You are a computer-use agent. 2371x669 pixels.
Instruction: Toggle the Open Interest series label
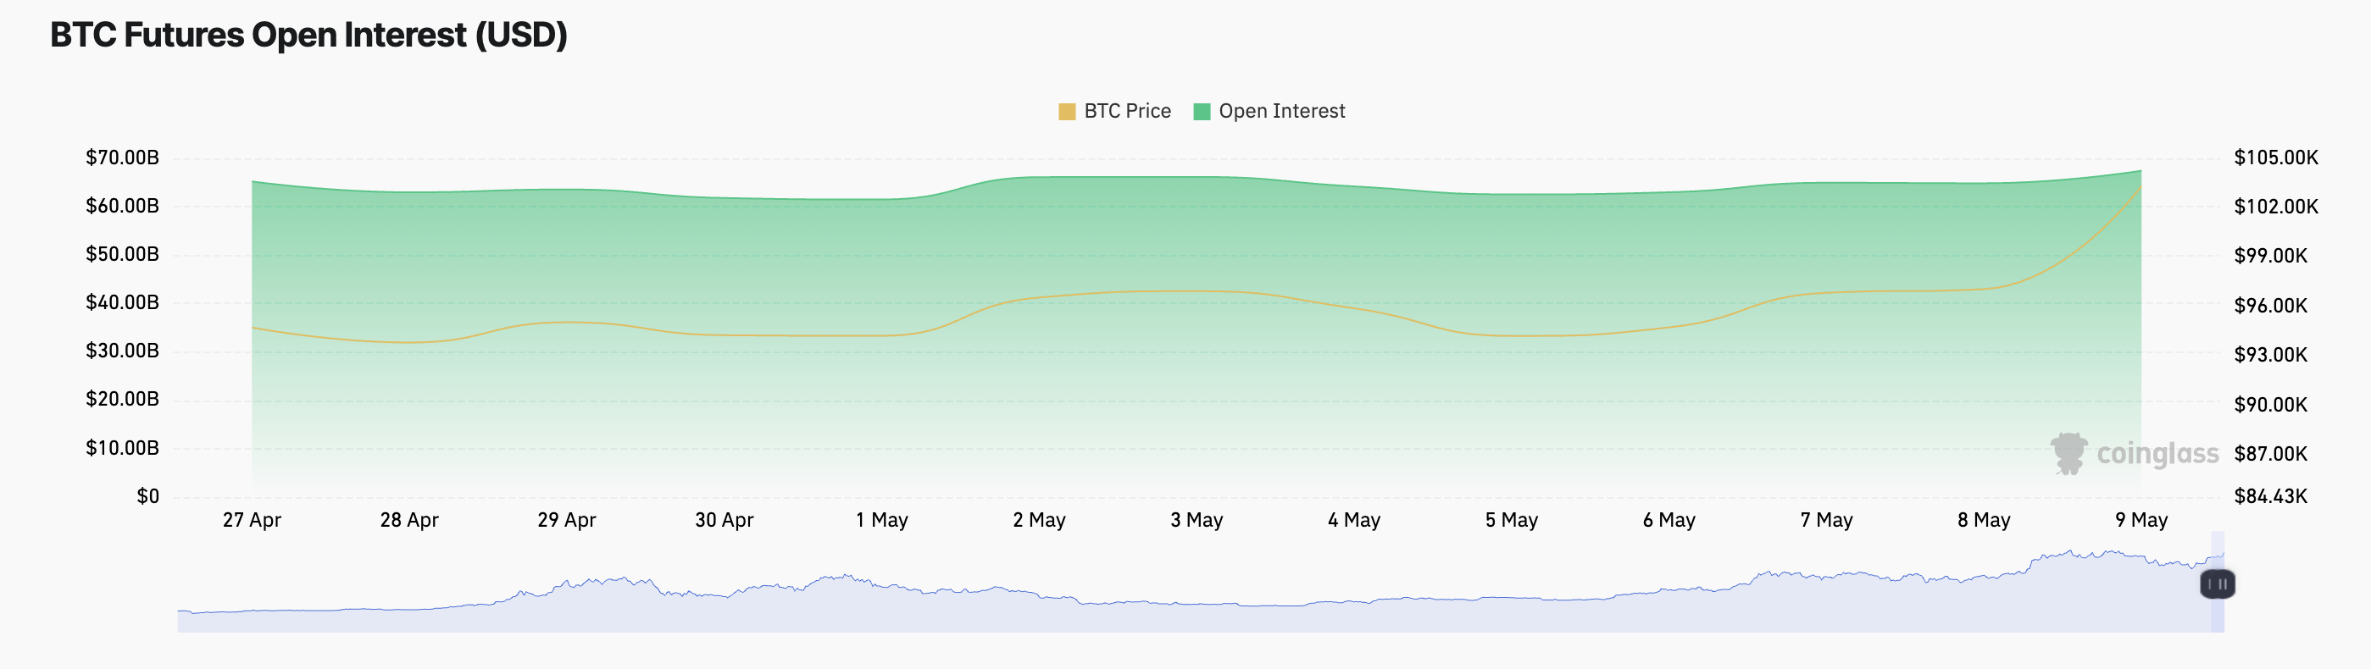pyautogui.click(x=1281, y=111)
